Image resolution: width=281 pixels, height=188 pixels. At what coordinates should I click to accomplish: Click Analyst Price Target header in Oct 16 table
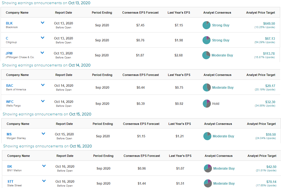(x=262, y=156)
